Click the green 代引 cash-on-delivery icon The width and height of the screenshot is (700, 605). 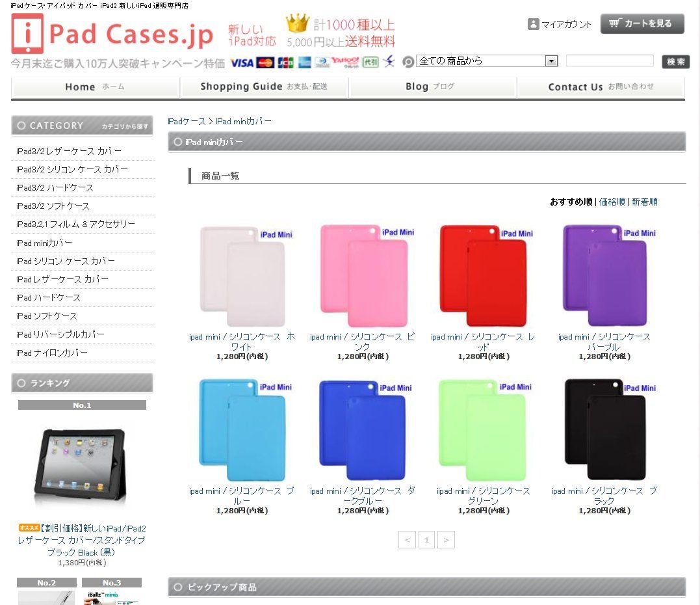(370, 62)
